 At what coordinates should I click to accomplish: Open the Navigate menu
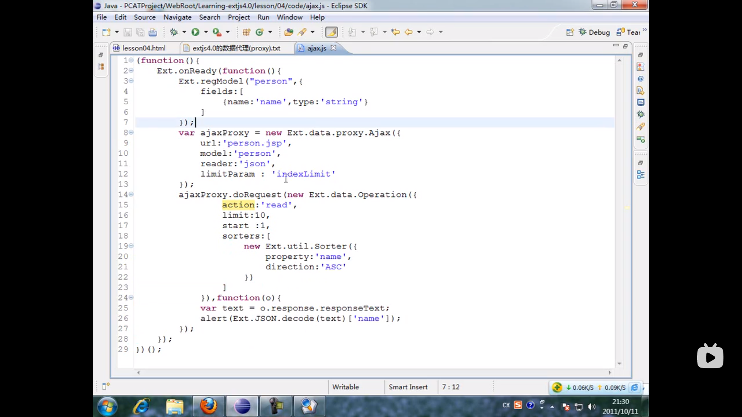[x=177, y=17]
